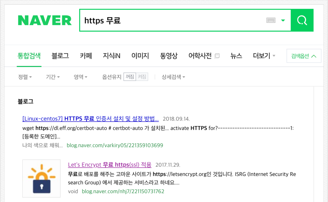Expand the 상세검색 dropdown
328x202 pixels.
click(173, 77)
